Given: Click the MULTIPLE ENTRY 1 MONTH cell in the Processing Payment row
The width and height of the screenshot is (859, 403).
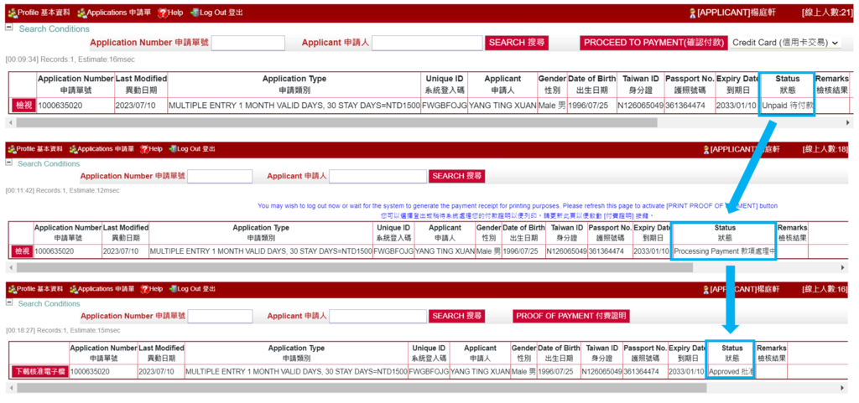Looking at the screenshot, I should (x=261, y=251).
